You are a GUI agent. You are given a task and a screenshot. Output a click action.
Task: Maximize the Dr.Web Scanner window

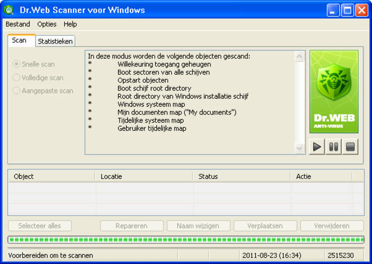[348, 10]
